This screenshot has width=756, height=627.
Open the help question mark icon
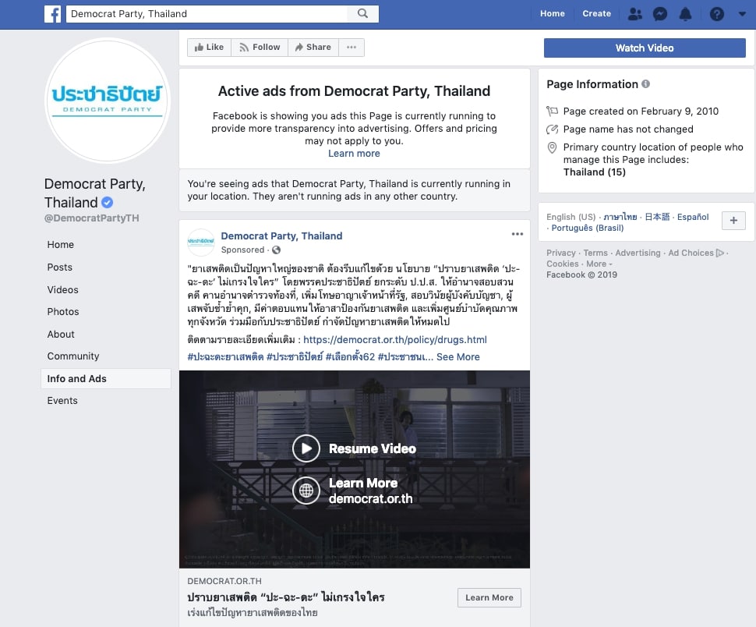coord(716,14)
